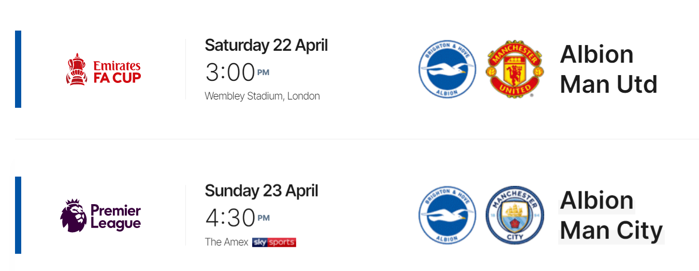Click Wembley Stadium, London venue text
699x271 pixels.
pyautogui.click(x=263, y=96)
